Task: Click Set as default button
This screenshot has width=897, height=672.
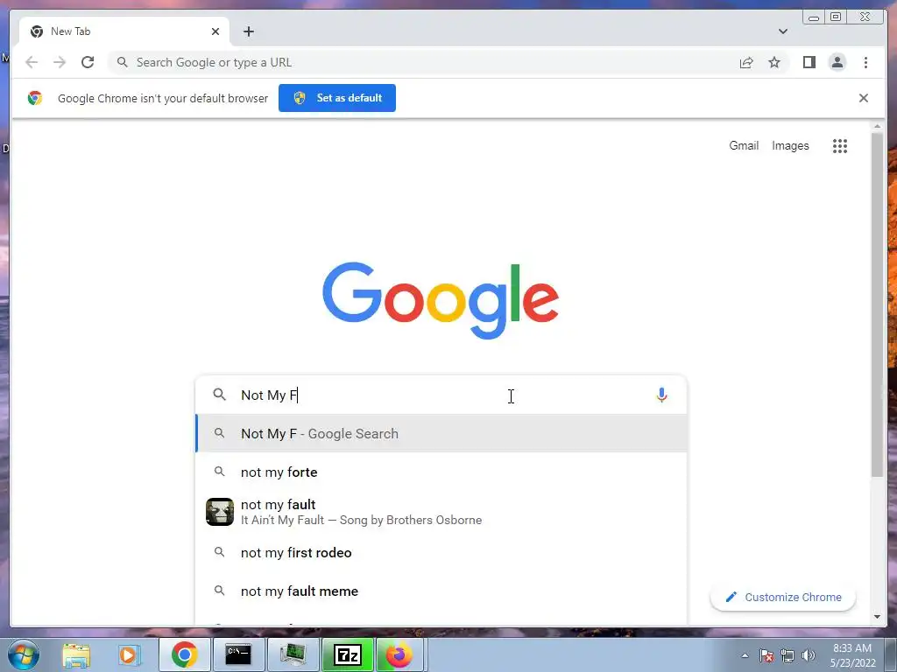Action: click(337, 98)
